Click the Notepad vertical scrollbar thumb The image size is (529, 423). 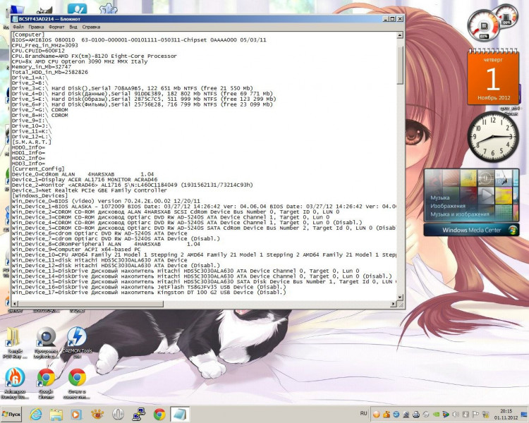point(400,65)
